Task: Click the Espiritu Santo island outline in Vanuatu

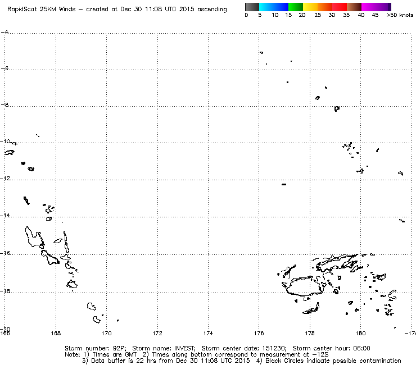Action: [x=34, y=237]
